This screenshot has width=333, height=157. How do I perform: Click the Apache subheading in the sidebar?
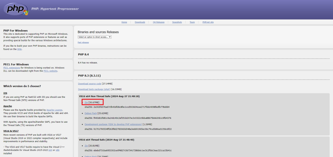pos(8,106)
